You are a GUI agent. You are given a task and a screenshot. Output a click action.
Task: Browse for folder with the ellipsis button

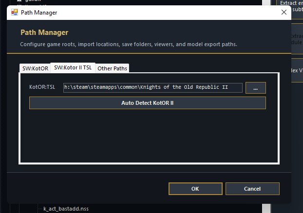tap(256, 88)
